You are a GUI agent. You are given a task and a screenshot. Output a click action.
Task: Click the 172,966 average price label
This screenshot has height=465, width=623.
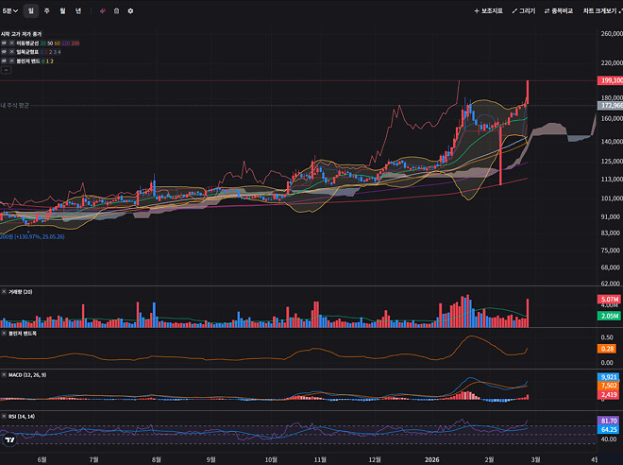pos(611,106)
